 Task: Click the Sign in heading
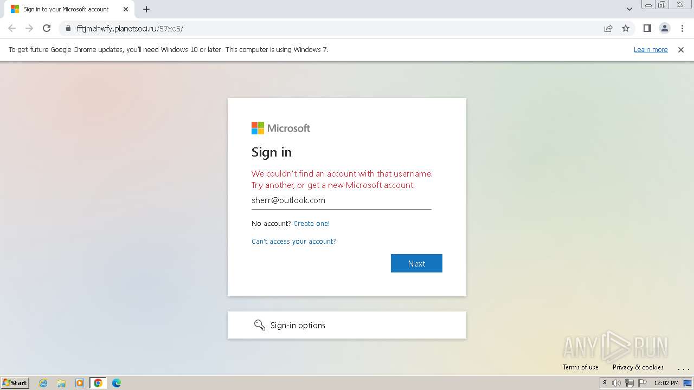point(272,152)
